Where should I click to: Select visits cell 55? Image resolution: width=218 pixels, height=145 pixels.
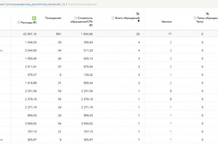60,99
